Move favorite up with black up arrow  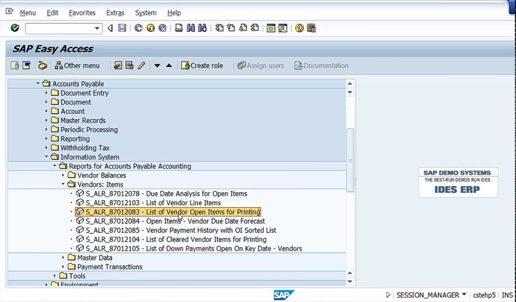[x=169, y=66]
